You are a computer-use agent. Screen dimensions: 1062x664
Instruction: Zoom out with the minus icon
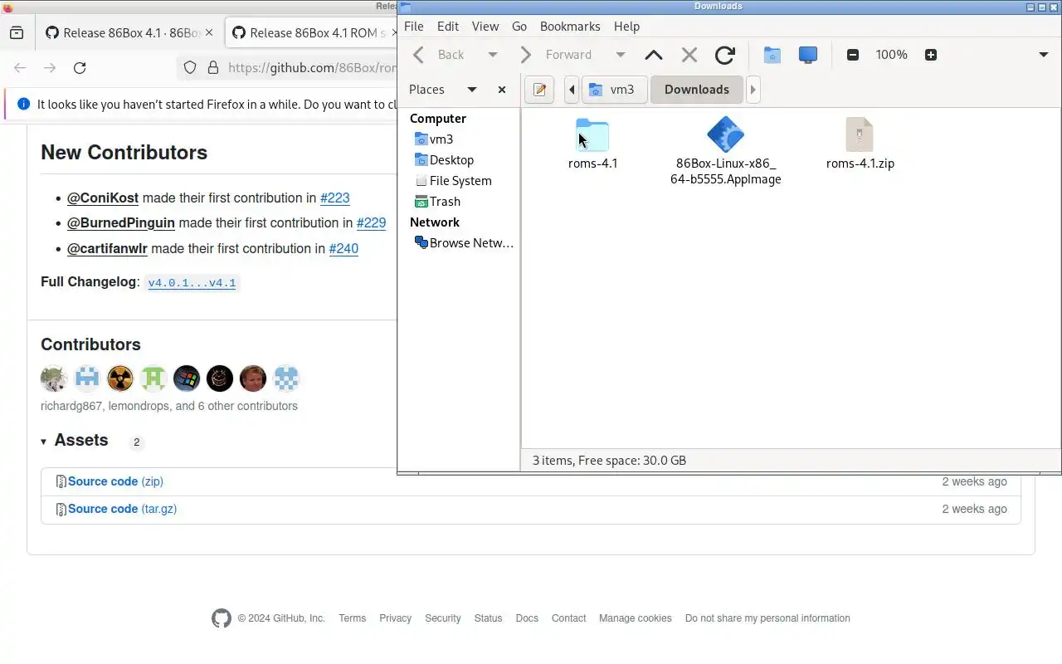(853, 55)
